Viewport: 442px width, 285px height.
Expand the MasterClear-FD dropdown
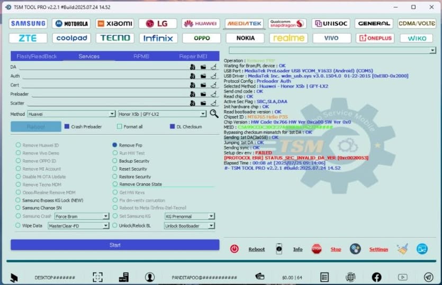click(78, 226)
